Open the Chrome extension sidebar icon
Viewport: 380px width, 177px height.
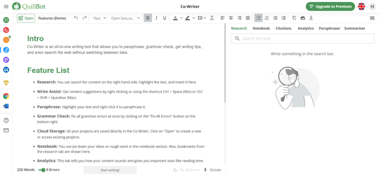click(x=6, y=96)
